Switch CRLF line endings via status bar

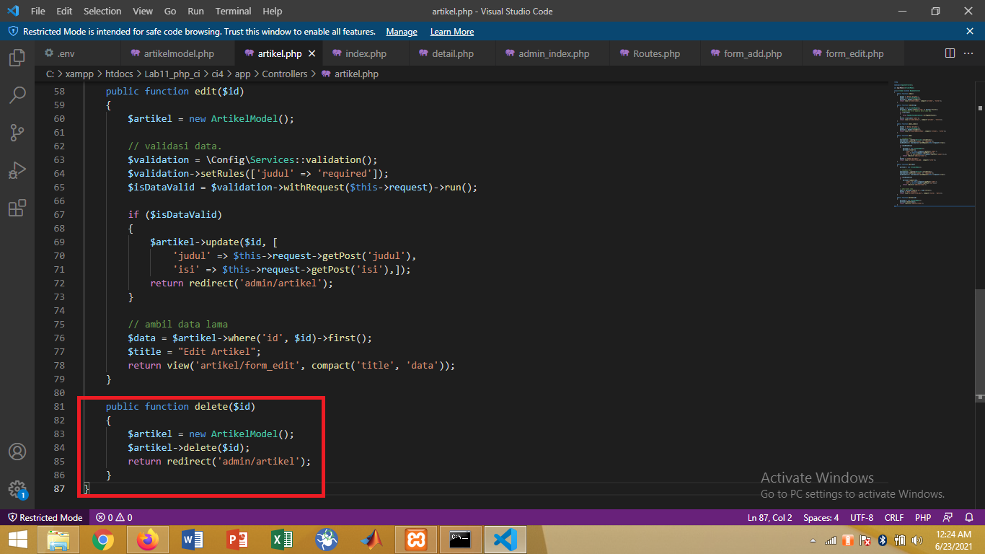click(x=893, y=517)
